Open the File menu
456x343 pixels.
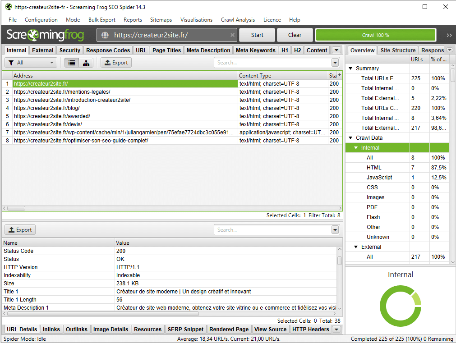pos(13,20)
